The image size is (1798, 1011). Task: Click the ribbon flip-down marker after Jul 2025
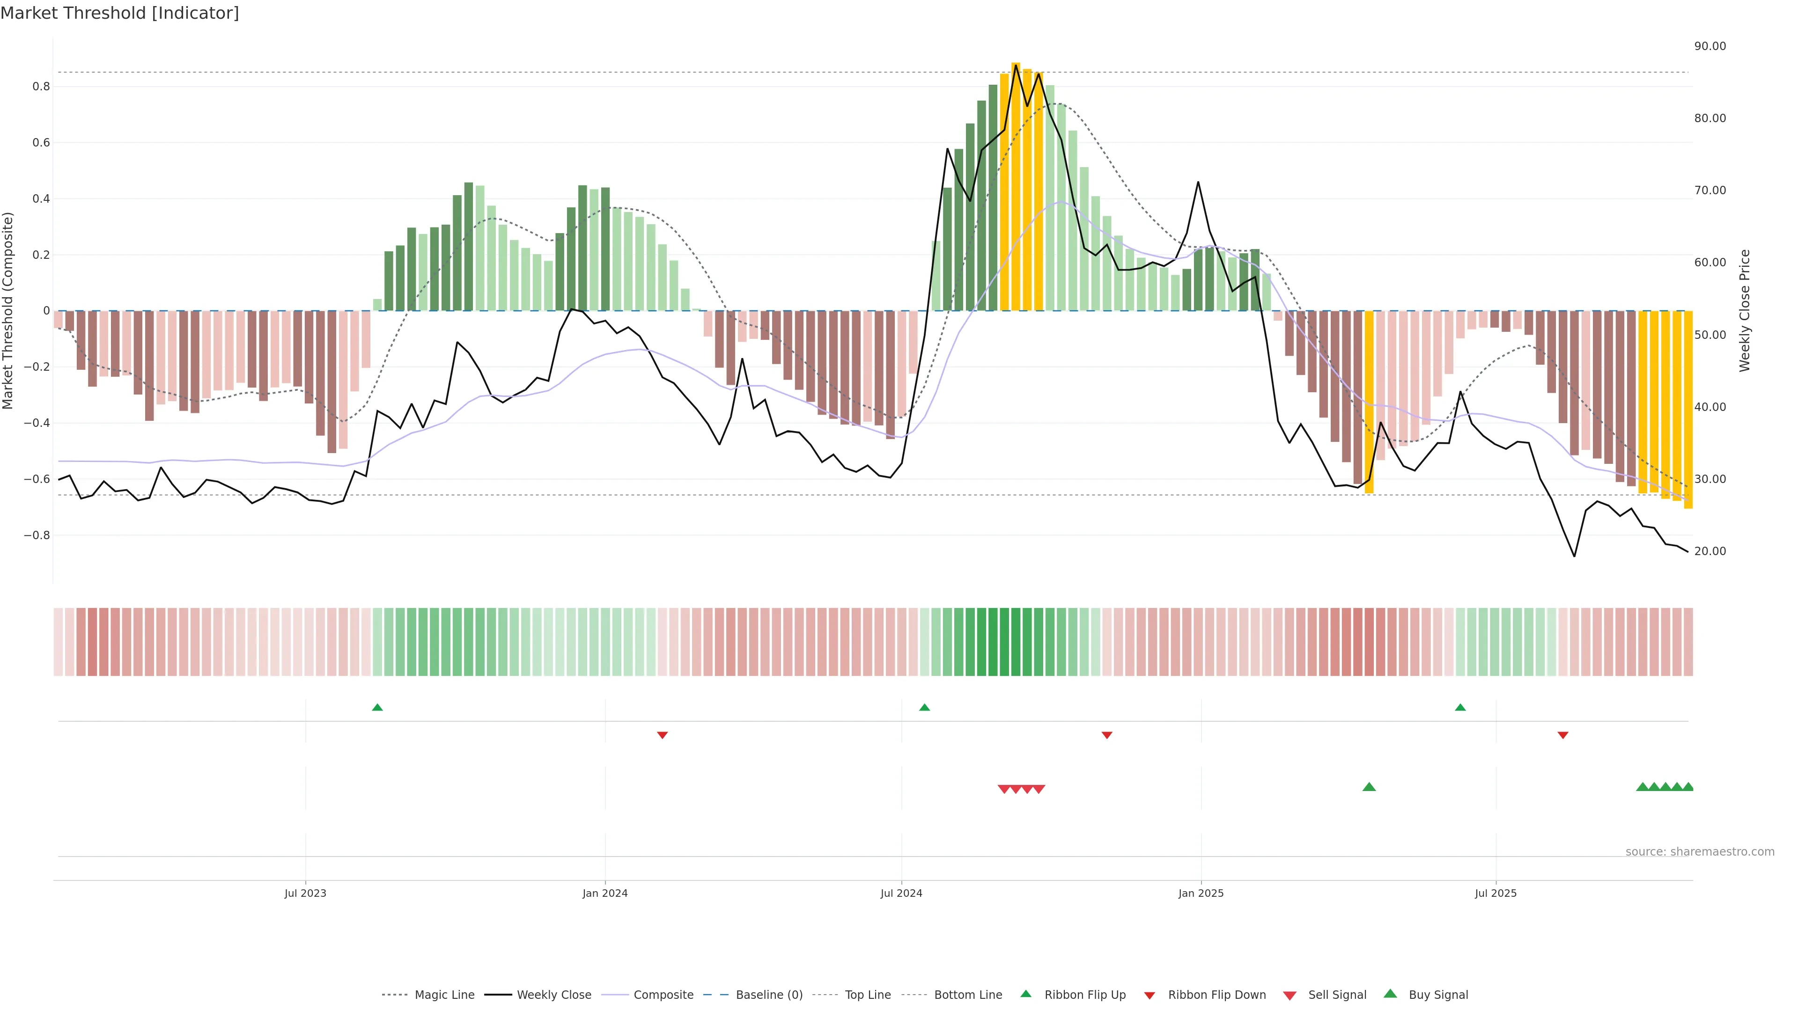pos(1563,735)
